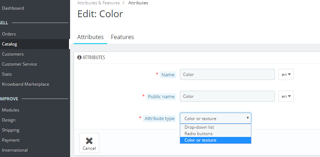320x157 pixels.
Task: Open the Name language dropdown
Action: pyautogui.click(x=286, y=75)
